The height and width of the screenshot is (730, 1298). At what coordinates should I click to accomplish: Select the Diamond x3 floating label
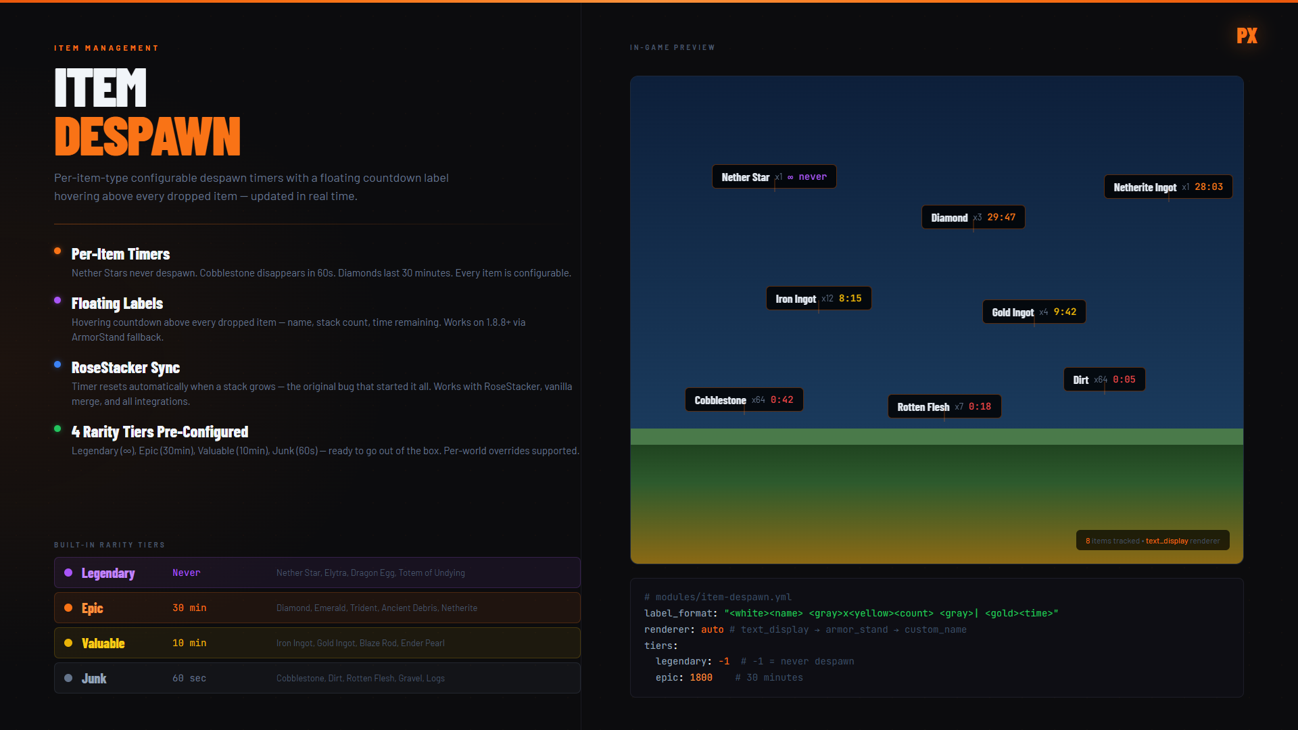[973, 217]
